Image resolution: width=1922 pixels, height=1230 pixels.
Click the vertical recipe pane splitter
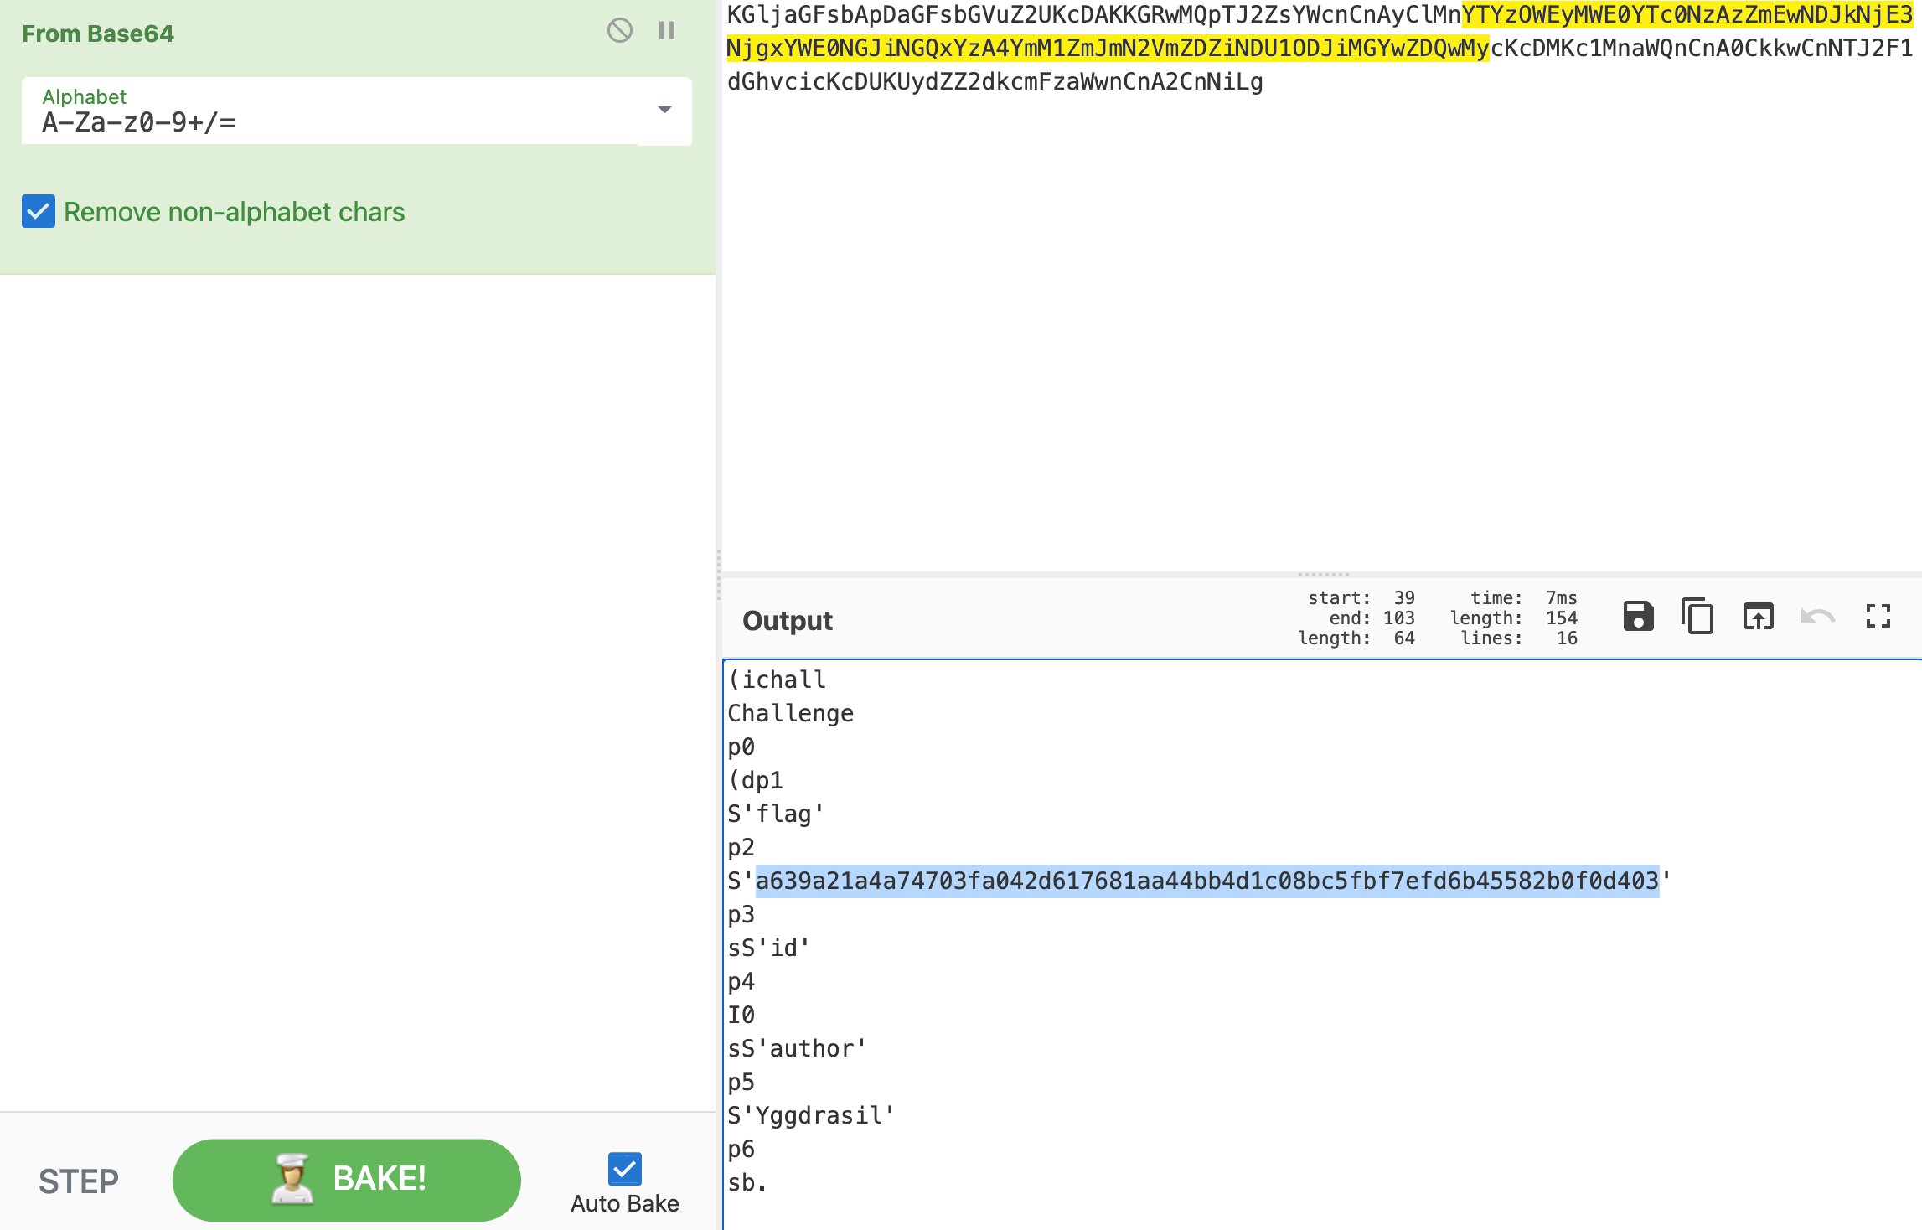719,575
